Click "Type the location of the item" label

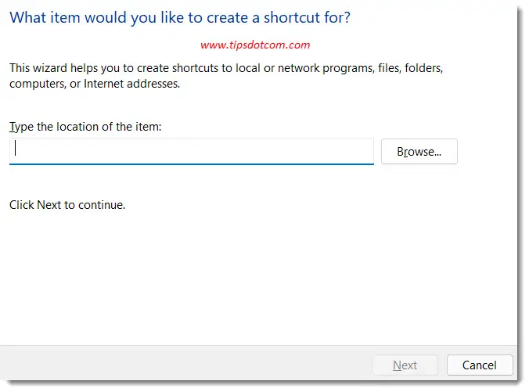coord(85,127)
